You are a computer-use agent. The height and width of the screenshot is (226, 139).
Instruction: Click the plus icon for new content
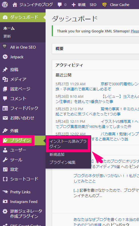(73, 5)
